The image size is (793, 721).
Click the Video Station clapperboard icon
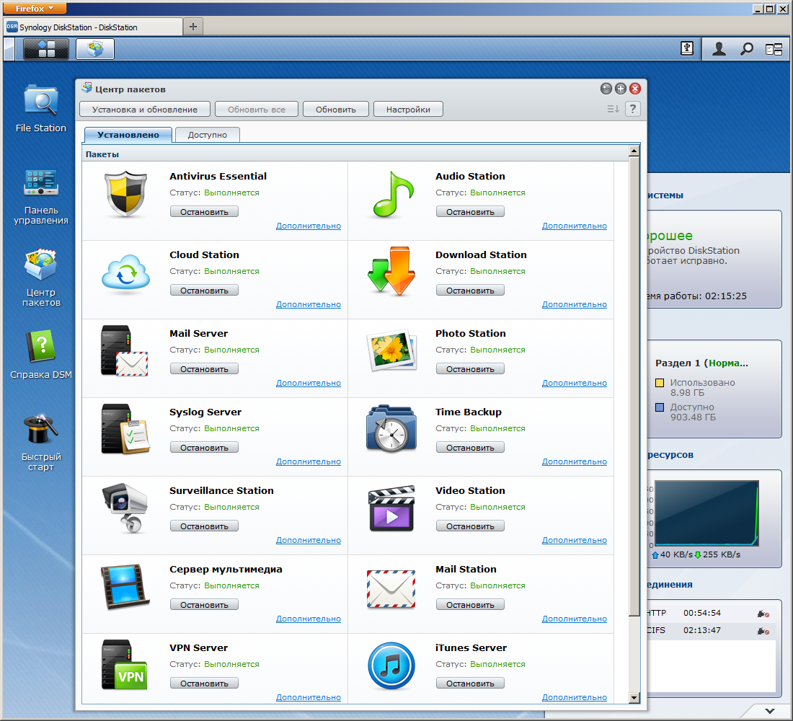tap(391, 508)
